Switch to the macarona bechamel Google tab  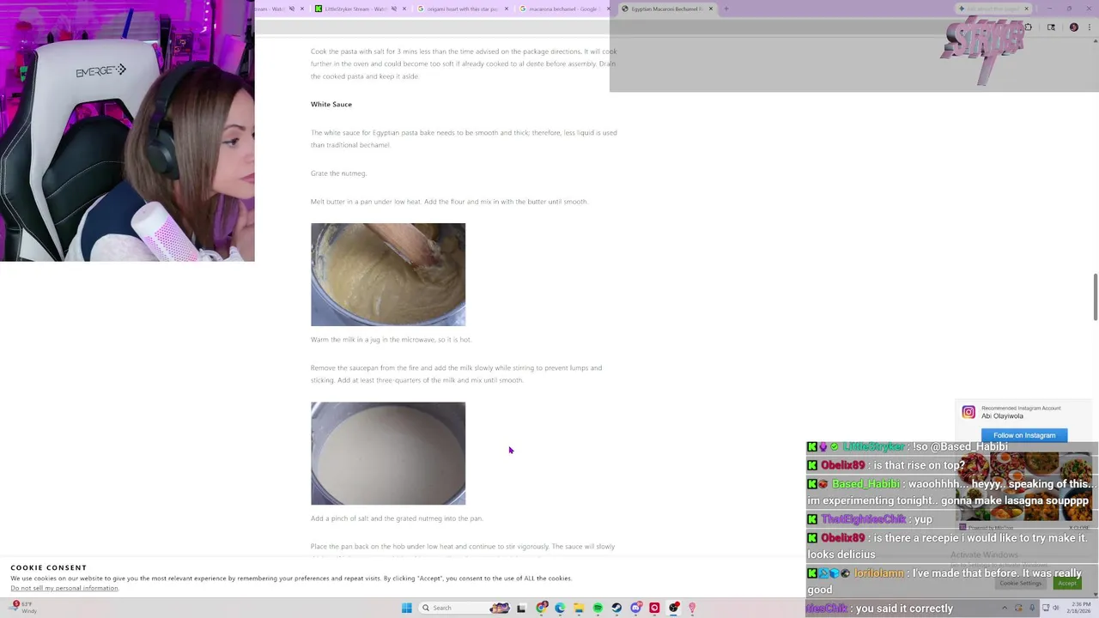(x=563, y=9)
